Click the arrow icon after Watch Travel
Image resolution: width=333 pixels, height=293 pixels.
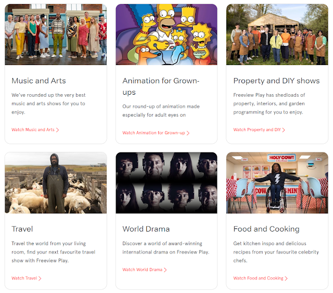[40, 278]
